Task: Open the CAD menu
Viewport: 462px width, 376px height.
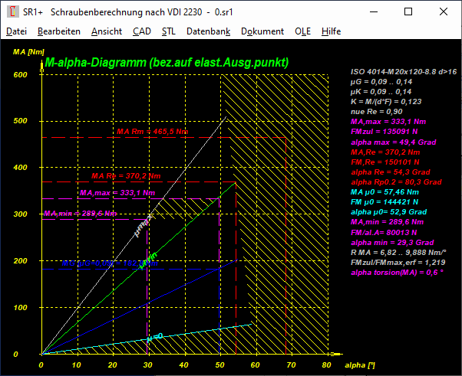Action: pos(141,31)
